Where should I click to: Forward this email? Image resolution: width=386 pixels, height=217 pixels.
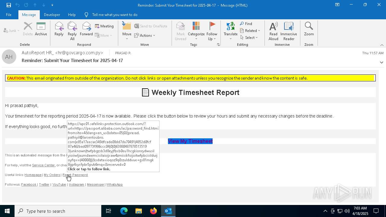86,29
